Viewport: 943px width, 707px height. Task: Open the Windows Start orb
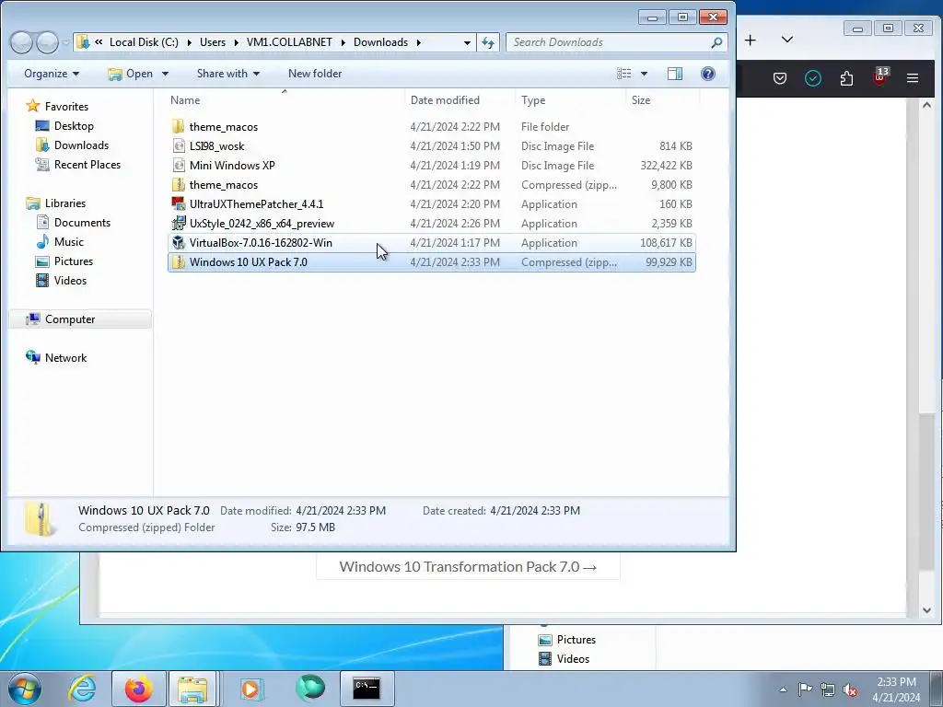[x=25, y=689]
